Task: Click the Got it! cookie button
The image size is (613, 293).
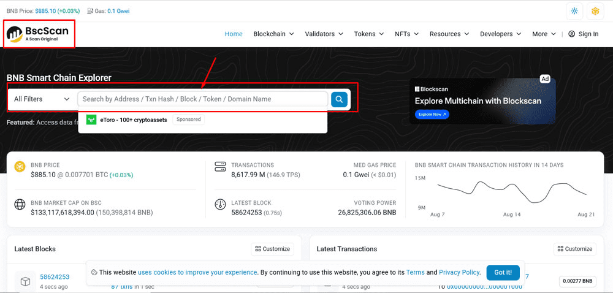Action: click(x=503, y=272)
